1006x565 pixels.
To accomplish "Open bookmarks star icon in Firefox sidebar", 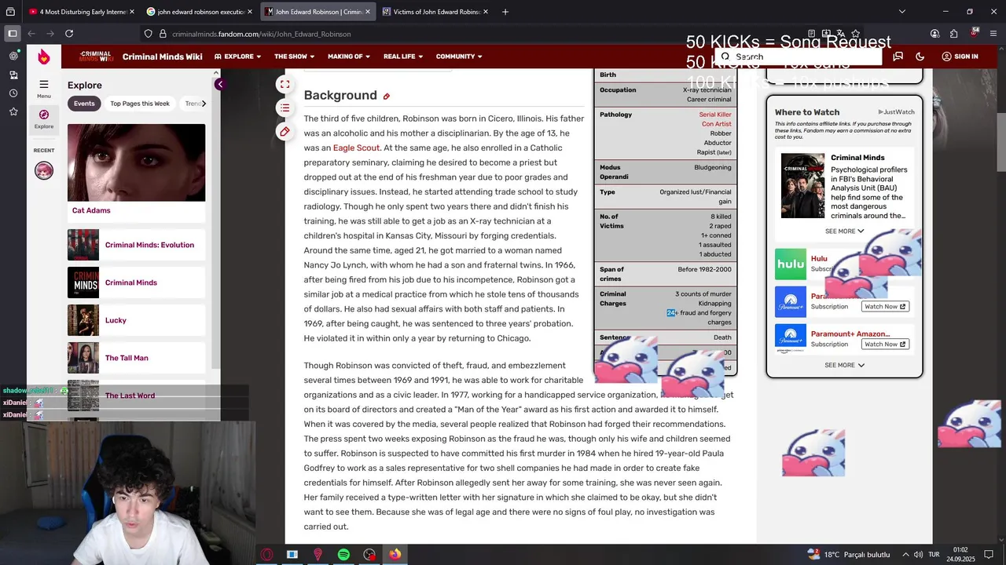I will click(13, 112).
